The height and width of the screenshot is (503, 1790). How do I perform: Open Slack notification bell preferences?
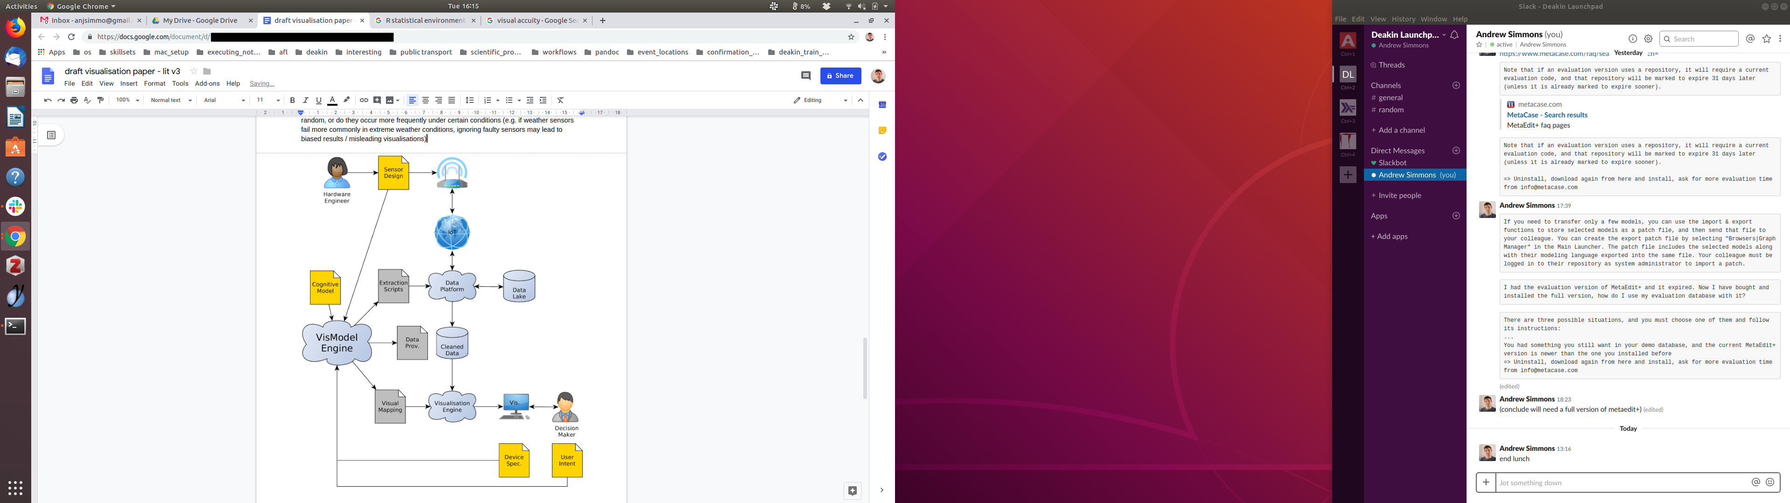click(1454, 35)
